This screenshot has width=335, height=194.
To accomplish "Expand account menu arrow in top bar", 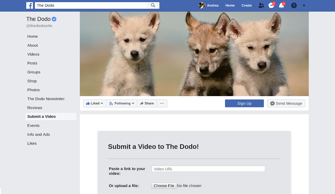I will click(304, 5).
